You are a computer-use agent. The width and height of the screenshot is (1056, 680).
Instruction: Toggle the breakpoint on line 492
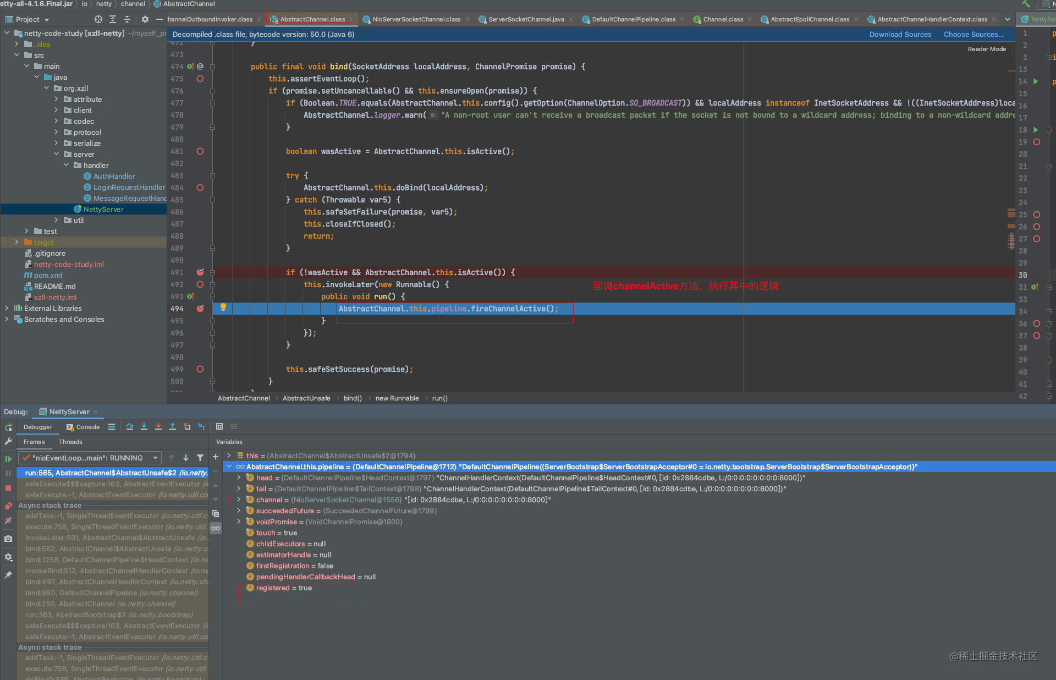(x=200, y=284)
